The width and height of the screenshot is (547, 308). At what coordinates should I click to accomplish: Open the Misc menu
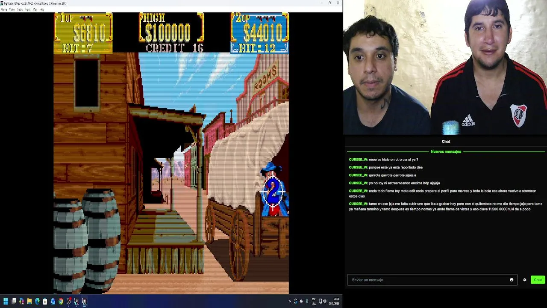click(35, 9)
